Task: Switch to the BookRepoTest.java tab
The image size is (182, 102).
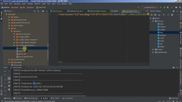Action: point(76,11)
